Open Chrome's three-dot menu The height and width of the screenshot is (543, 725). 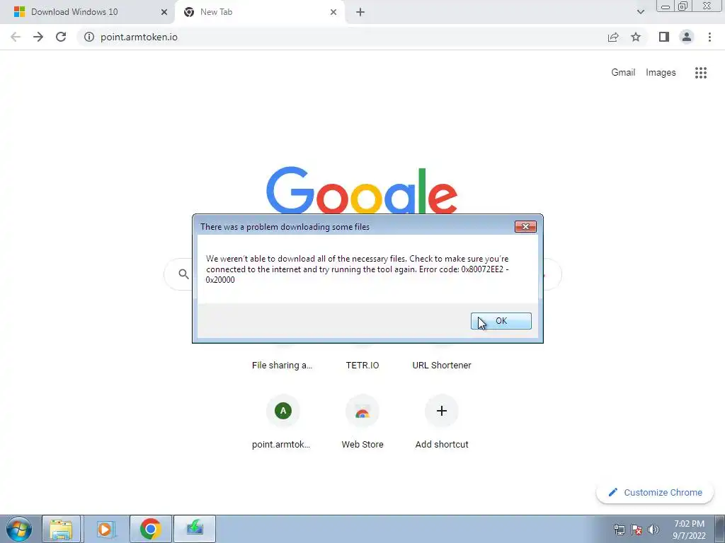coord(709,37)
